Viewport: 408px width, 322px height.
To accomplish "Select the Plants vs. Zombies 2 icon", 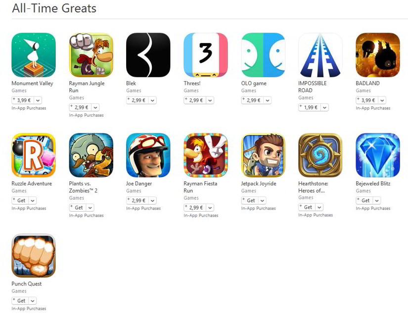I will 91,155.
